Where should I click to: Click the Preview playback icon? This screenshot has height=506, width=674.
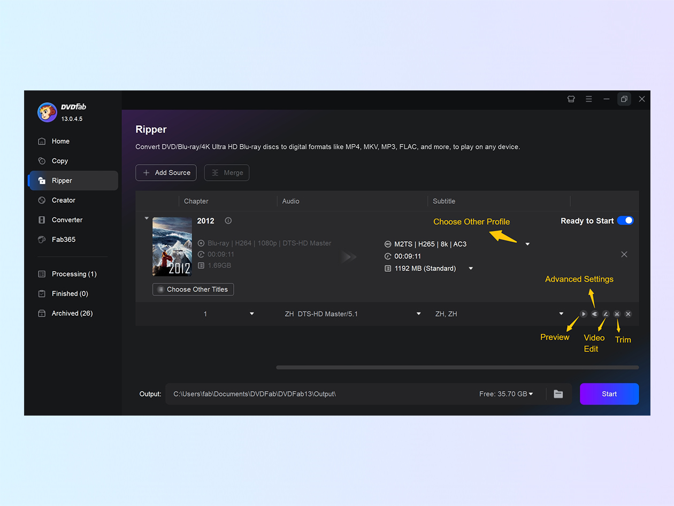click(583, 314)
